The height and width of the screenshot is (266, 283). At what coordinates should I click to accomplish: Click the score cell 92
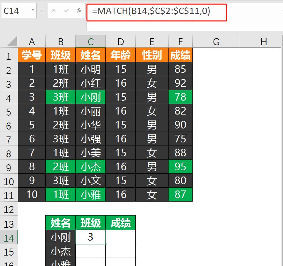(180, 83)
